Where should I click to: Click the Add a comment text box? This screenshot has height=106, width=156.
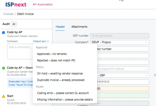(x=20, y=52)
